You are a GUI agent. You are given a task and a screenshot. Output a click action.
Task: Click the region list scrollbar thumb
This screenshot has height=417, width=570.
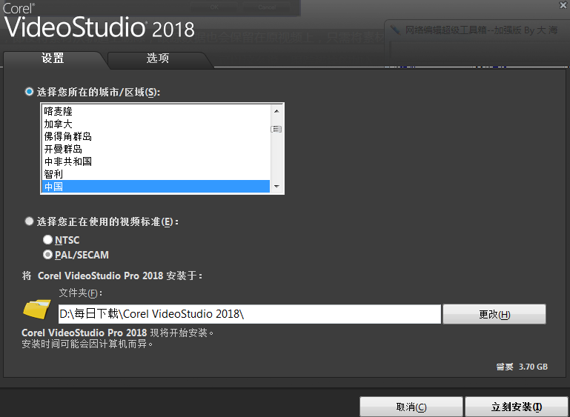coord(276,129)
